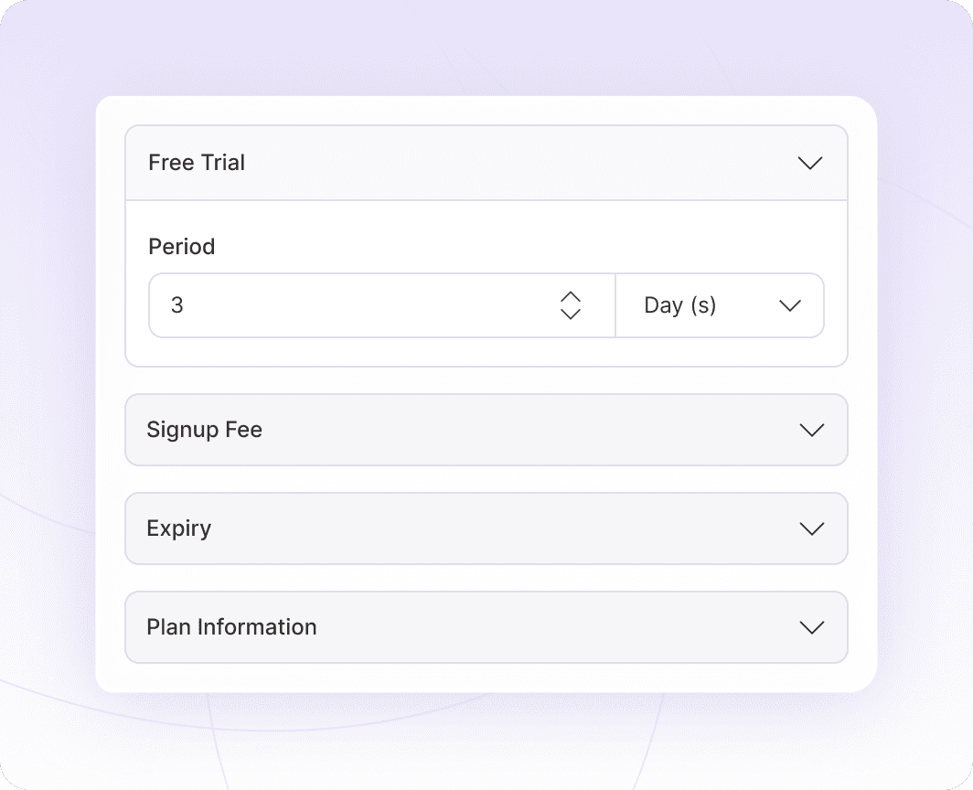The height and width of the screenshot is (790, 973).
Task: Click the Expiry chevron arrow
Action: coord(811,529)
